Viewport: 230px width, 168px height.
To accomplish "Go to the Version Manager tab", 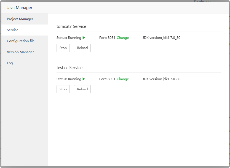I will click(x=20, y=52).
